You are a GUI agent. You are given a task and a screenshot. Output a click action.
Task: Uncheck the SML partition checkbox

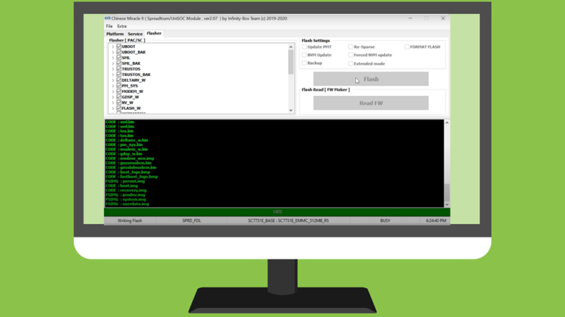pos(119,58)
